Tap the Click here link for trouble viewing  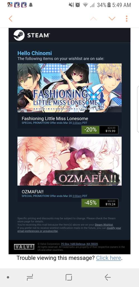click(x=109, y=258)
